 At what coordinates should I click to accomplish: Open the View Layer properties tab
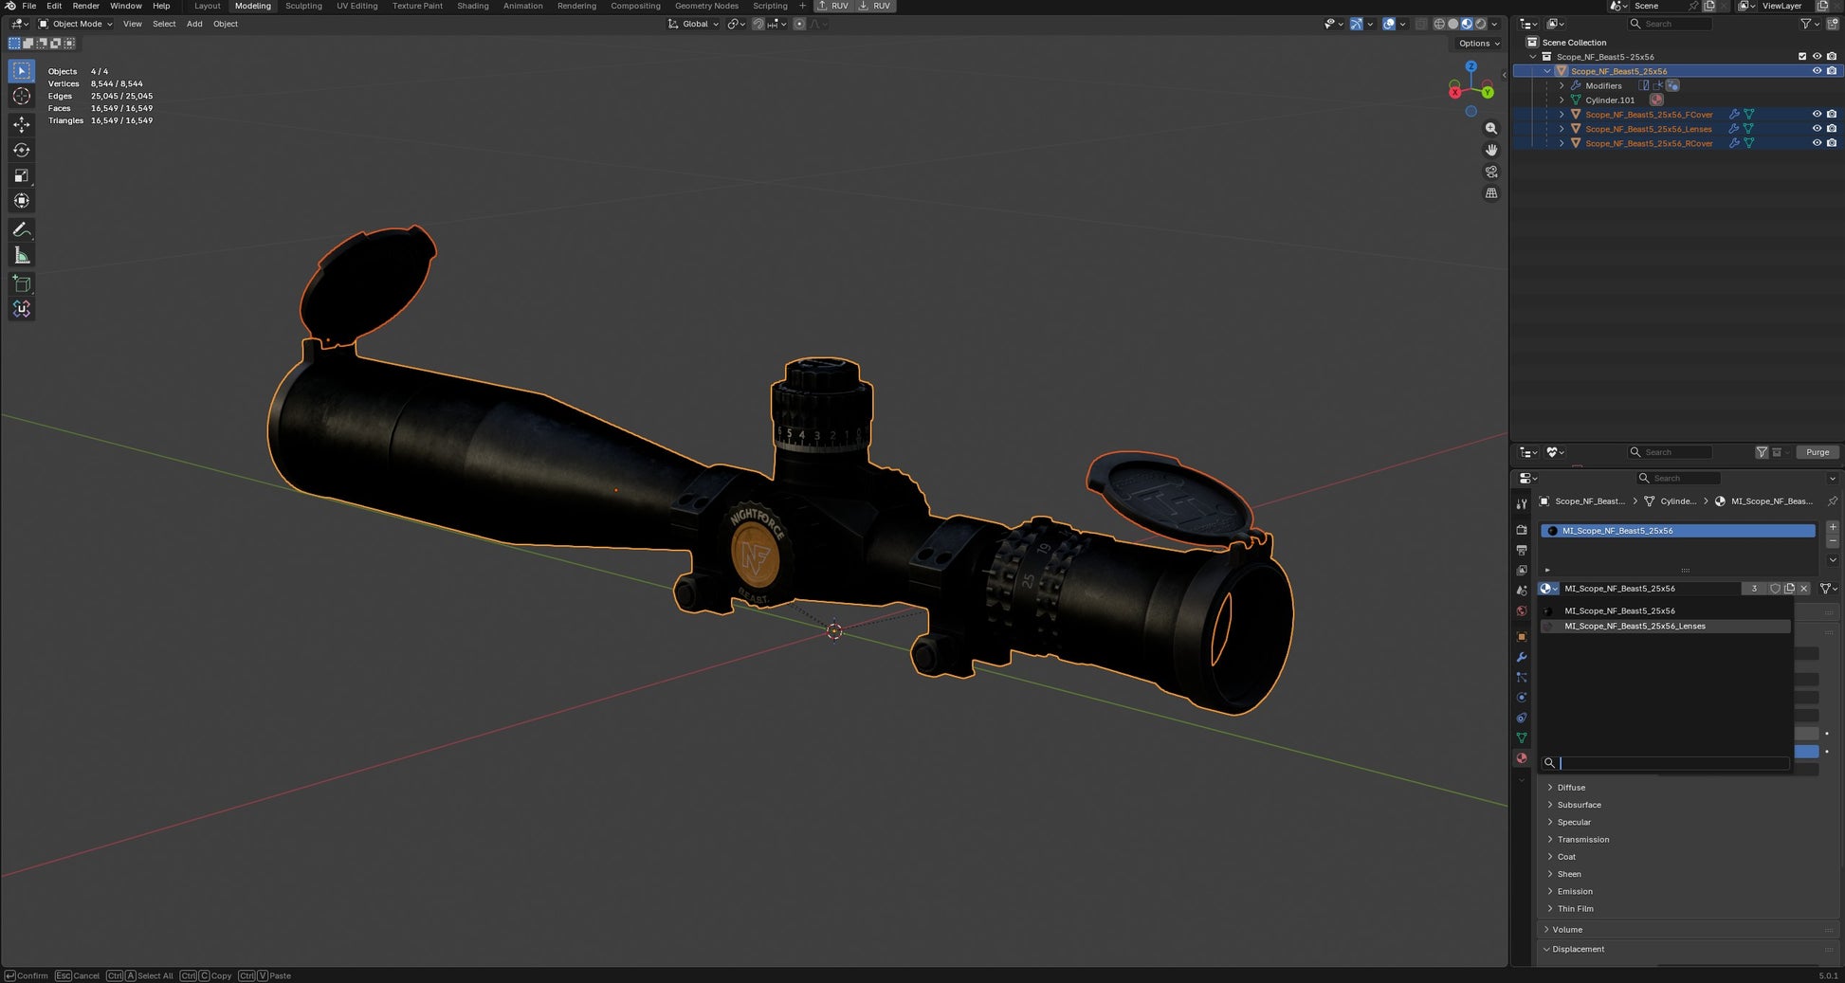point(1522,571)
